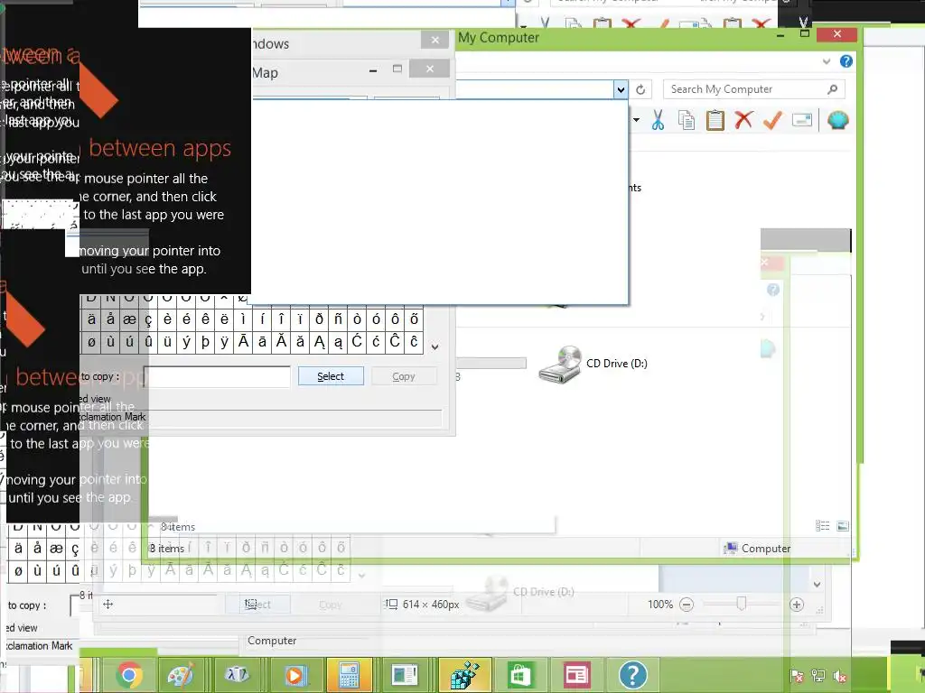The image size is (925, 693).
Task: Click the crosshair move icon in the lower status bar
Action: pos(108,604)
